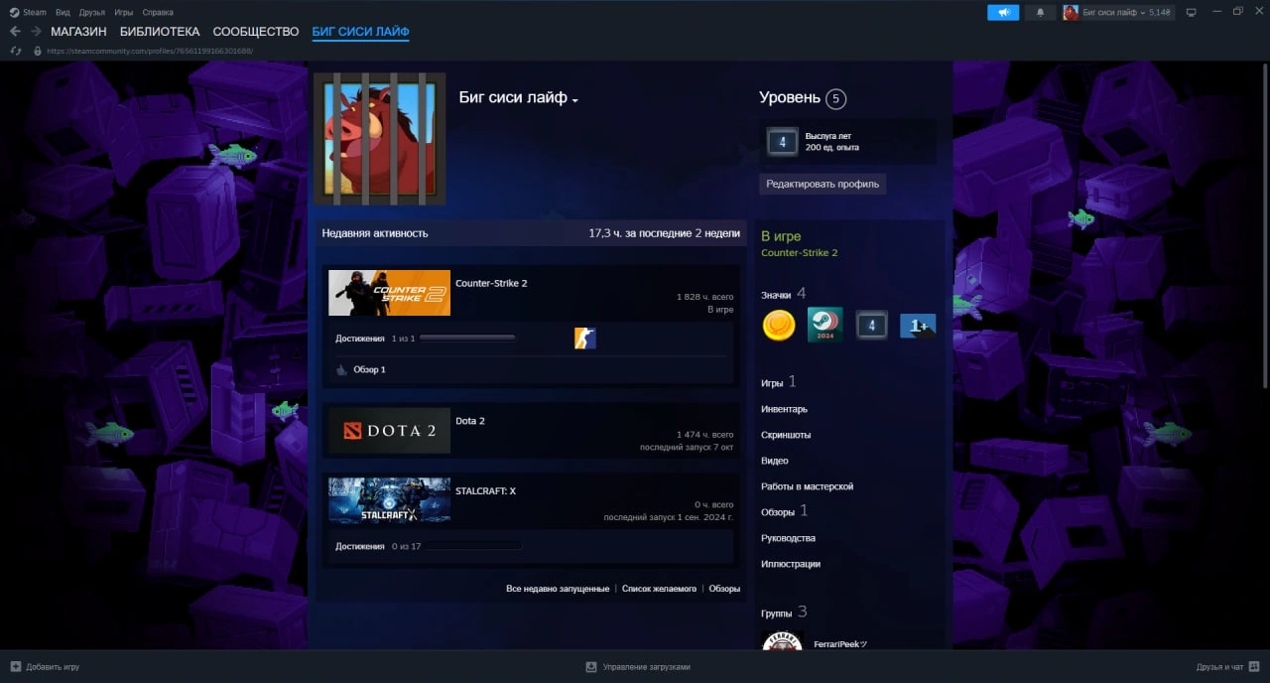Screen dimensions: 1270x683
Task: Open the 1+ game collector badge
Action: click(918, 325)
